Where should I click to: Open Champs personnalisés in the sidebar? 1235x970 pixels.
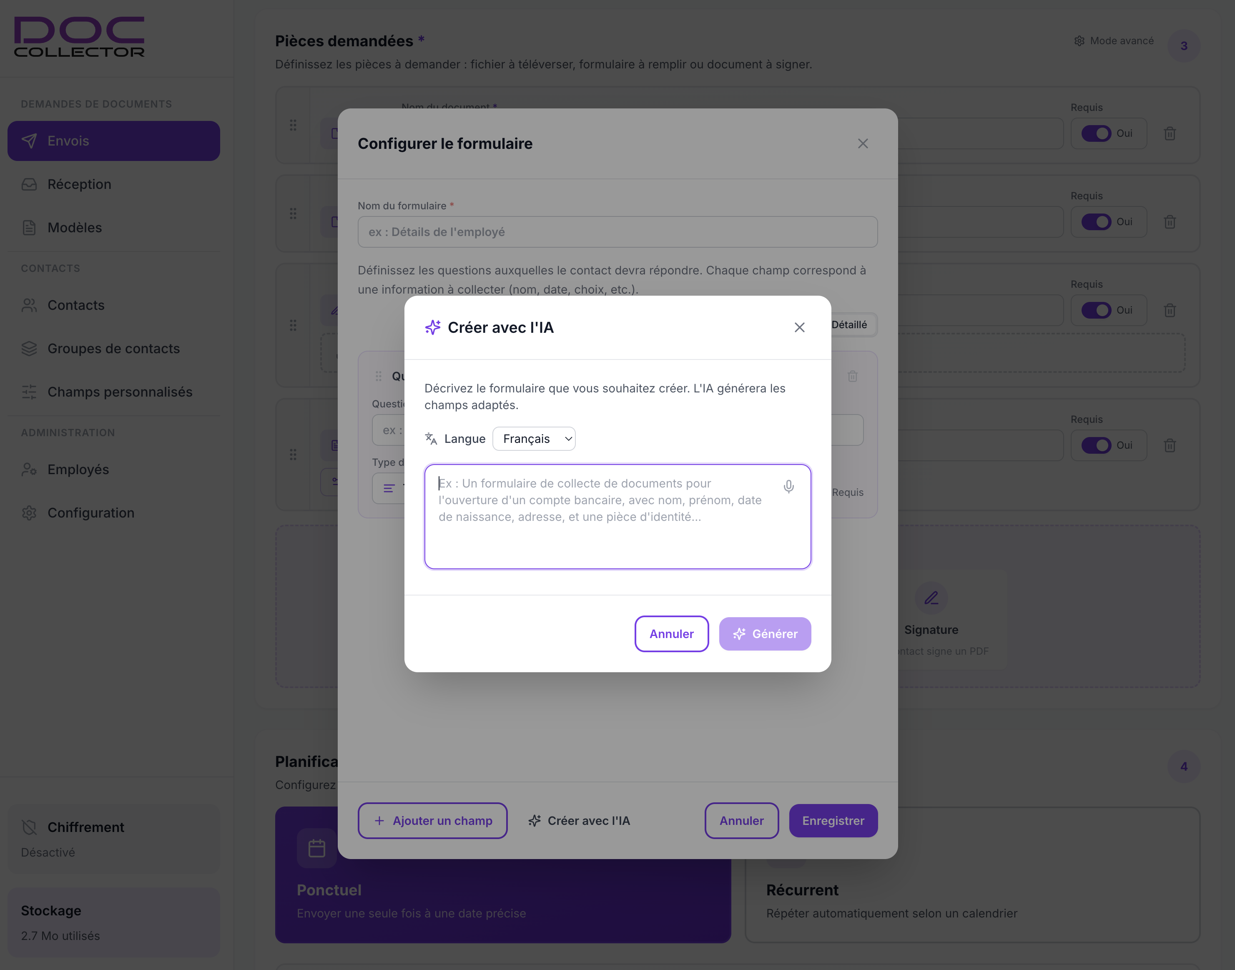tap(119, 392)
